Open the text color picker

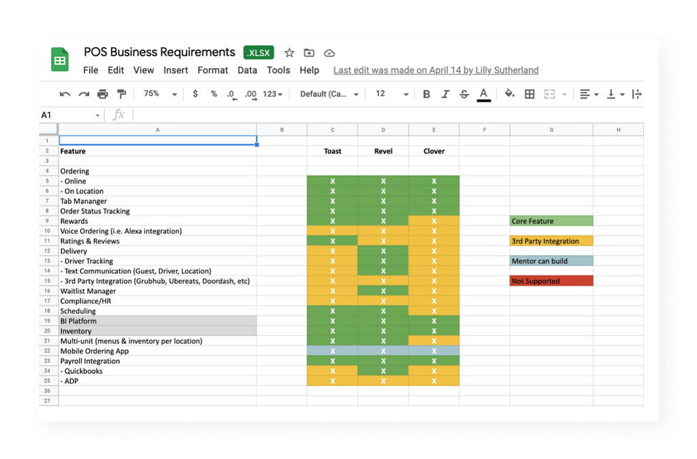click(x=484, y=95)
